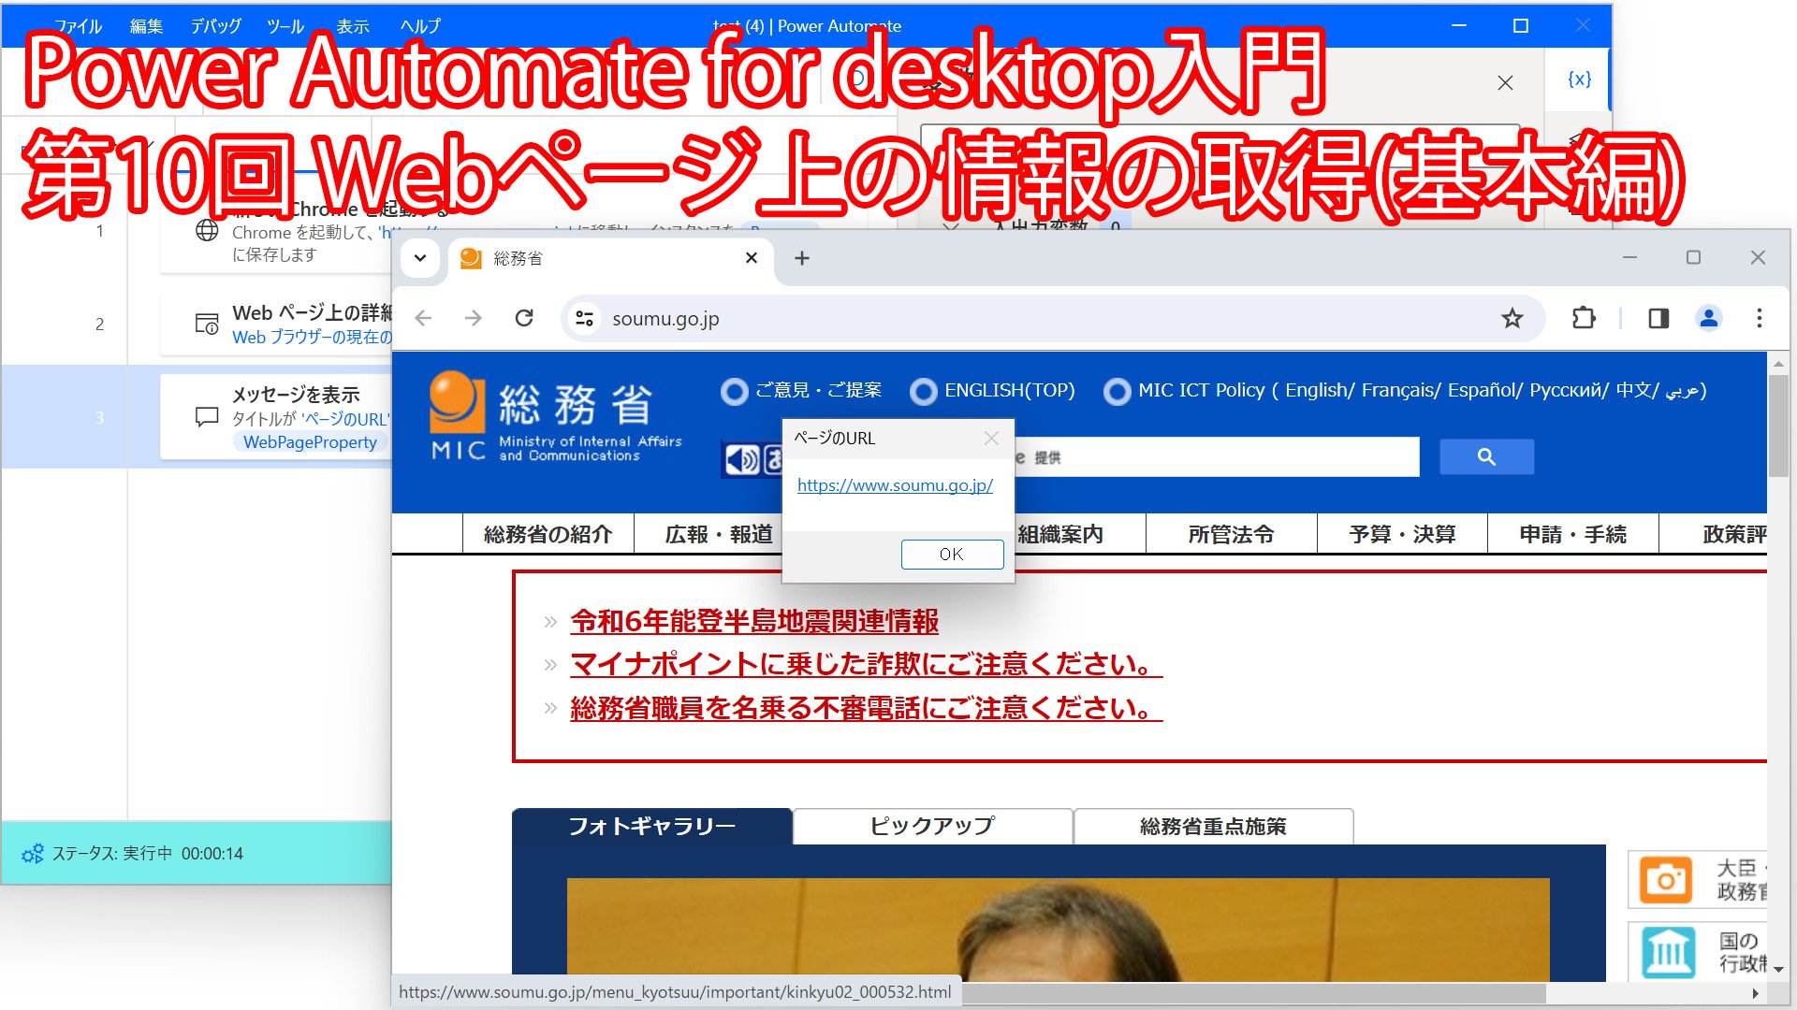Image resolution: width=1797 pixels, height=1010 pixels.
Task: Switch to the 総務省重点施策 tab
Action: (x=1214, y=827)
